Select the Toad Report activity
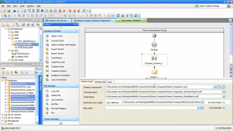233x131 pixels. 57,58
